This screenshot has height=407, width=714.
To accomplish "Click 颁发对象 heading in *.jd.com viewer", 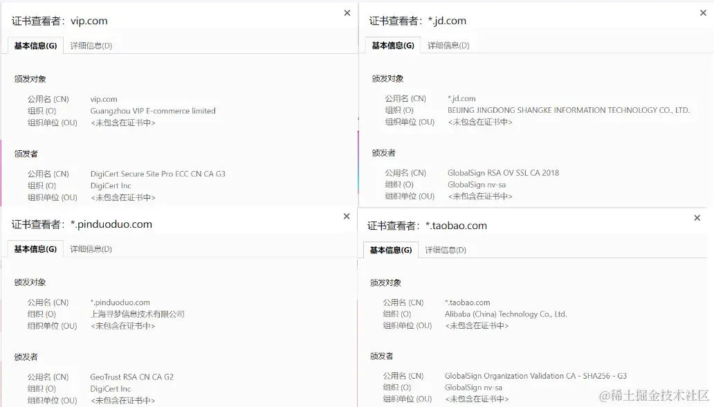I will pos(387,78).
